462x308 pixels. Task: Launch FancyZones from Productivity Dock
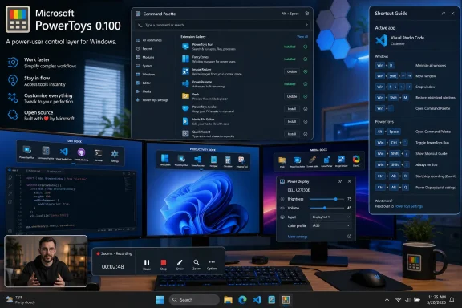165,160
